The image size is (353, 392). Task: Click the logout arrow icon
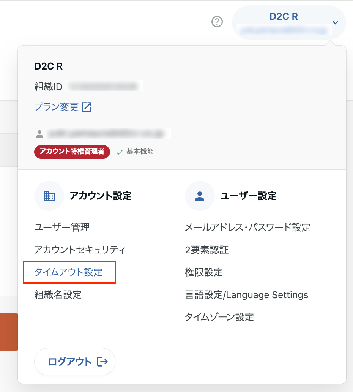[102, 362]
